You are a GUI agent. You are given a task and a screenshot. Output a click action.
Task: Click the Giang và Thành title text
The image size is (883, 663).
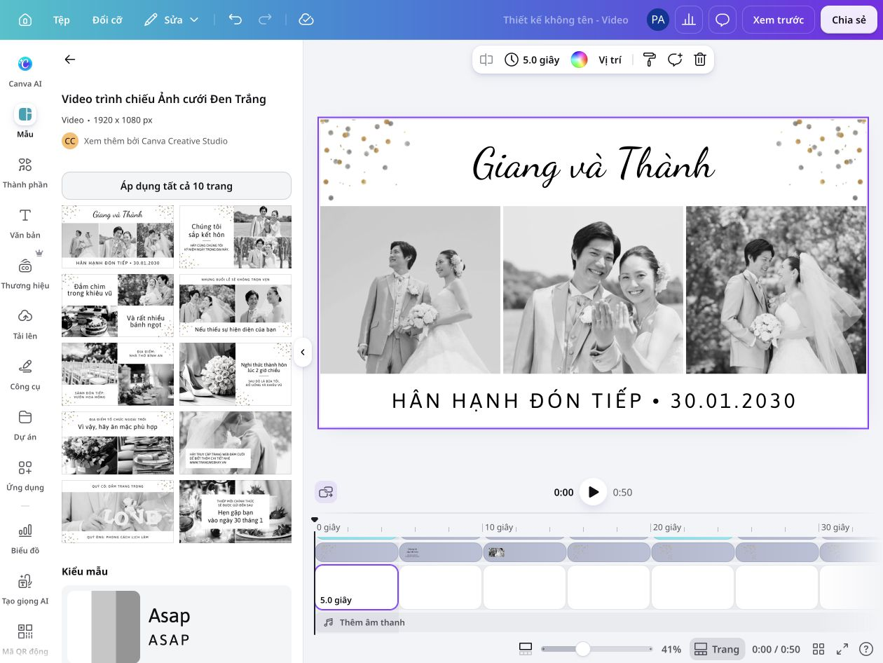coord(593,165)
